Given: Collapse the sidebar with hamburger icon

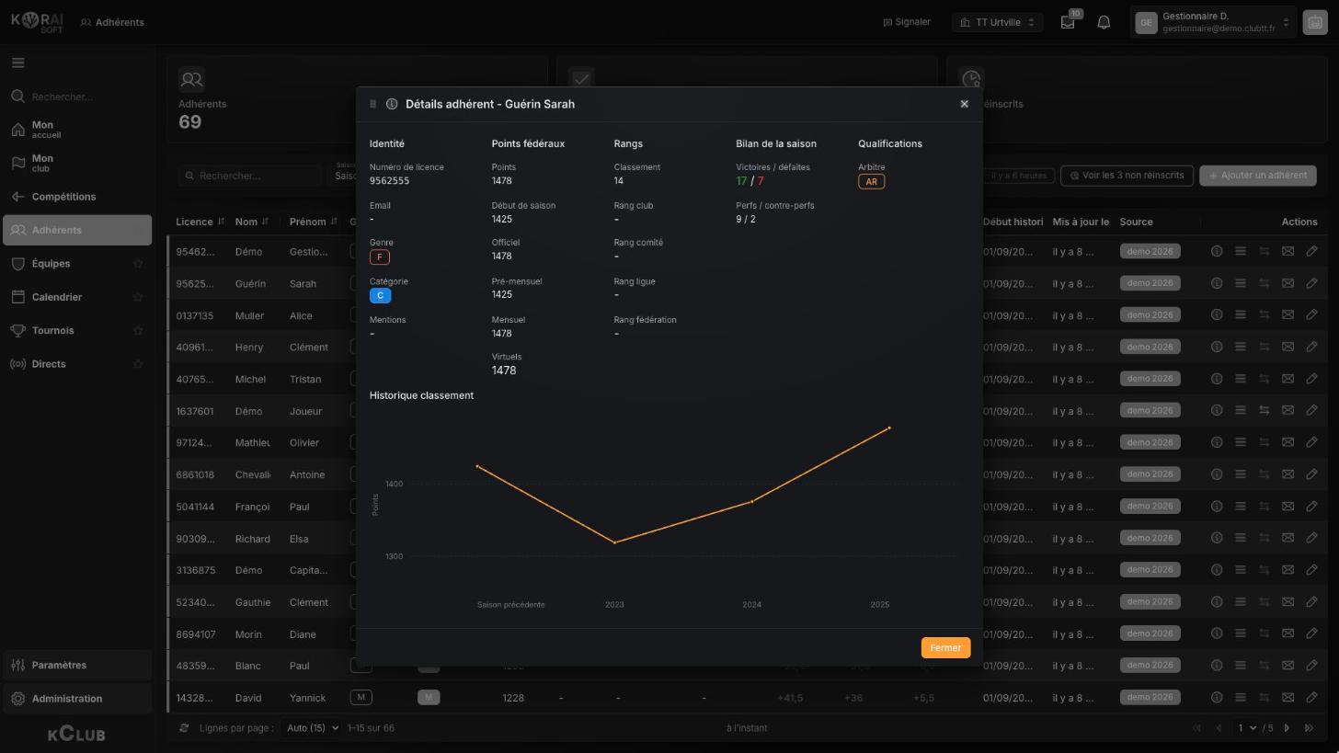Looking at the screenshot, I should coord(18,63).
